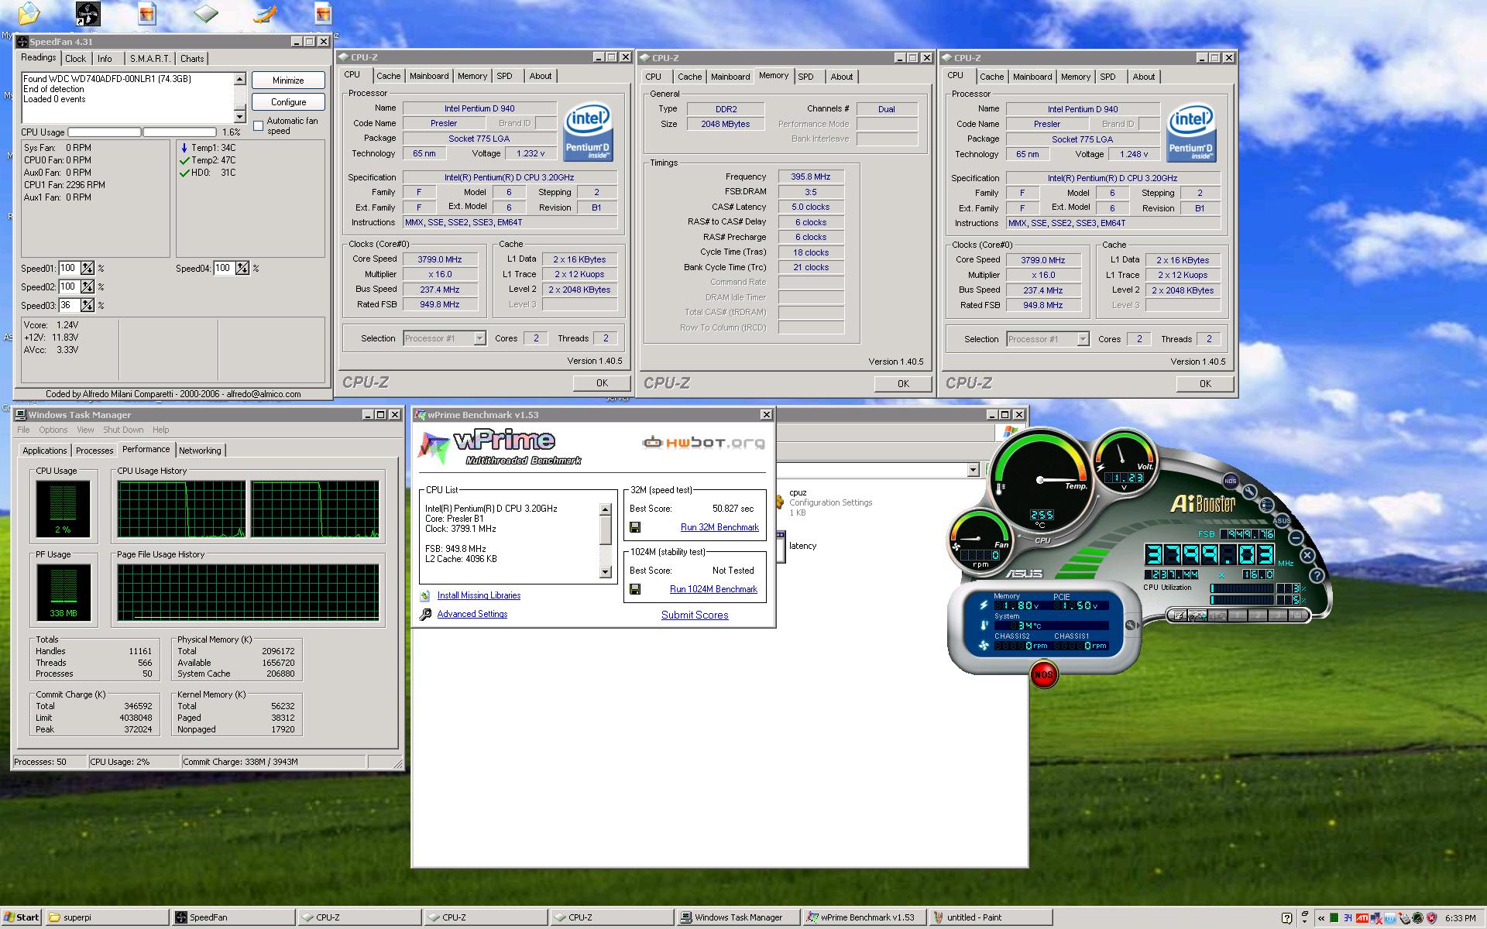1487x929 pixels.
Task: Open the folder desktop icon at top left
Action: [28, 14]
